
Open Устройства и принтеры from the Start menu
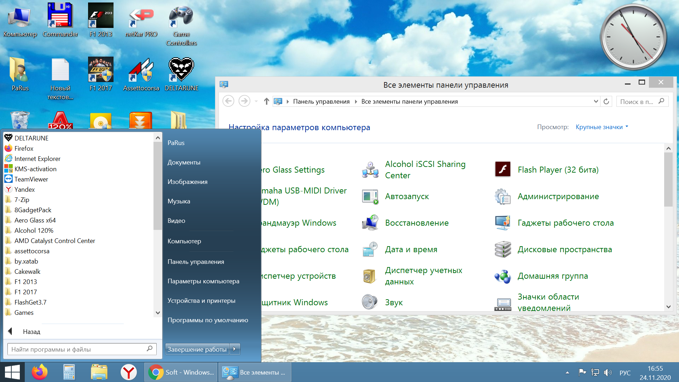point(201,301)
